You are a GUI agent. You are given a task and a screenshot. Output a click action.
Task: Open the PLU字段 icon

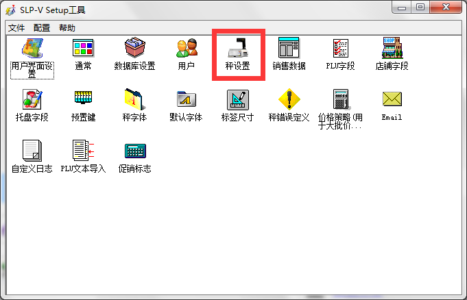tap(340, 48)
